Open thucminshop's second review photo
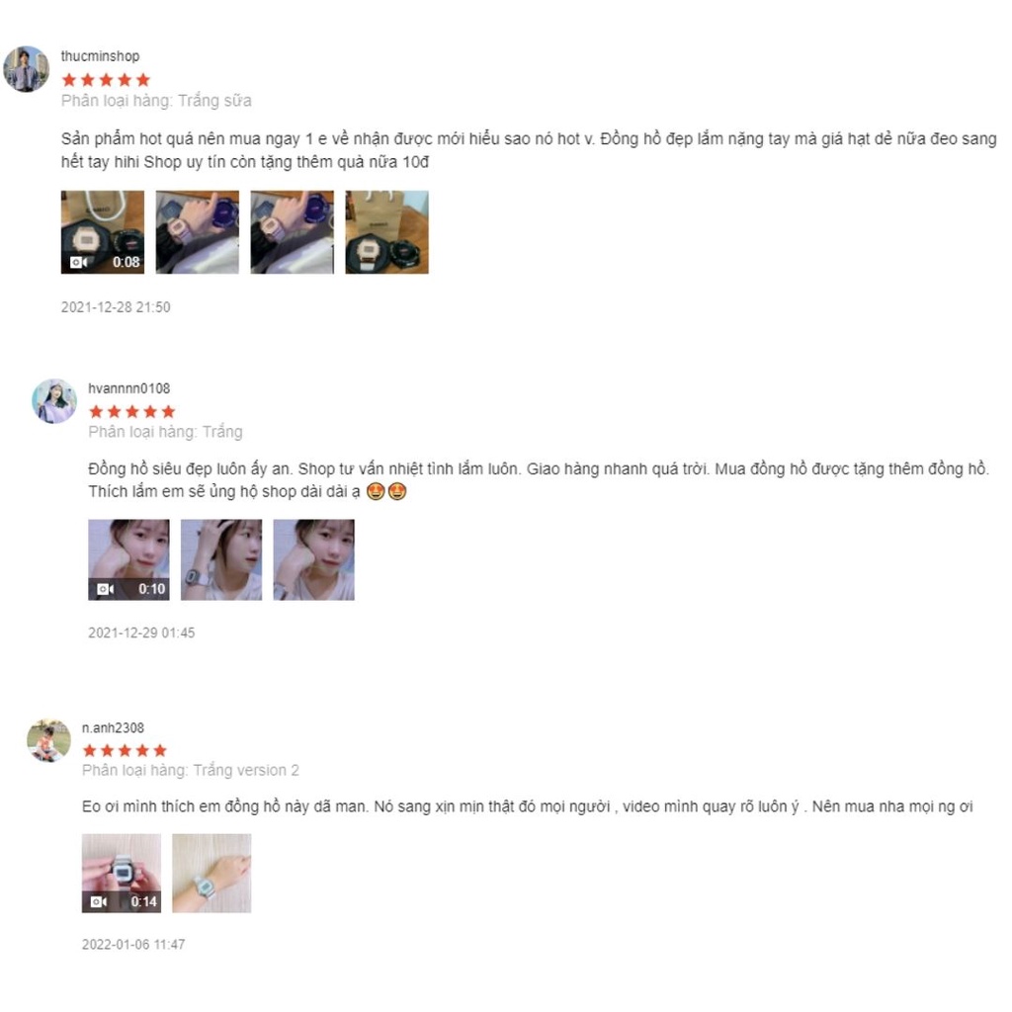Viewport: 1012px width, 1012px height. (x=198, y=232)
